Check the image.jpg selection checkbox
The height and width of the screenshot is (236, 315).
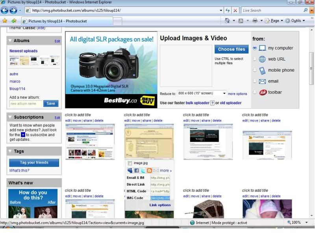[130, 163]
